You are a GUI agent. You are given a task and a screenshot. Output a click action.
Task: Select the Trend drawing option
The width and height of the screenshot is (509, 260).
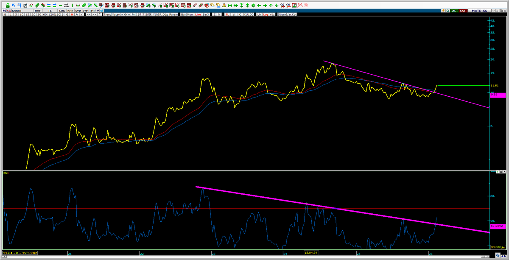(x=107, y=14)
